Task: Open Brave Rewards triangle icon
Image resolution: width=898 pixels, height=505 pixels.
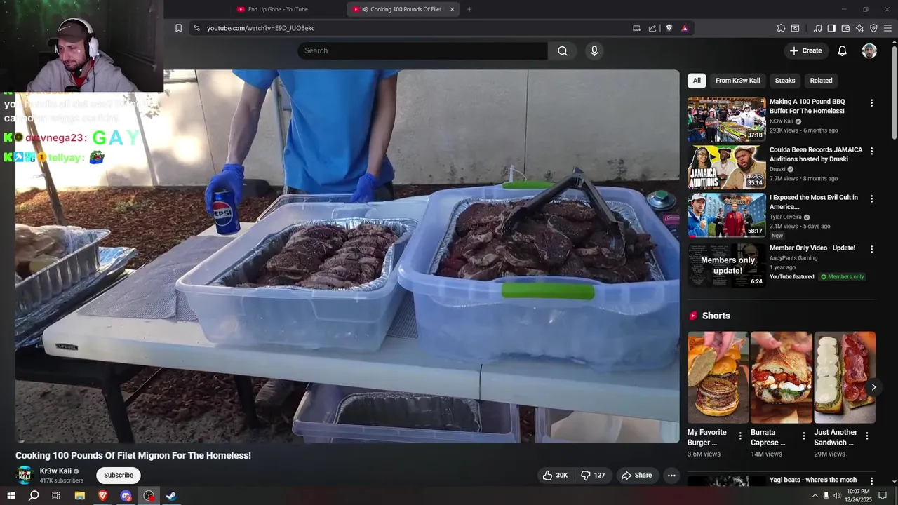Action: [x=685, y=28]
